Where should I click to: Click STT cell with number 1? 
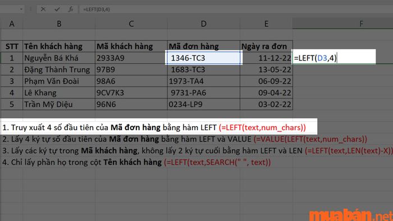(x=12, y=58)
